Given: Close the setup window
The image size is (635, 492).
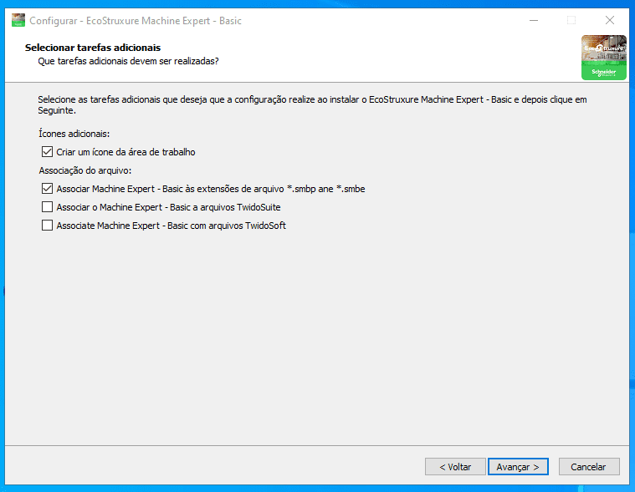Looking at the screenshot, I should click(x=610, y=20).
